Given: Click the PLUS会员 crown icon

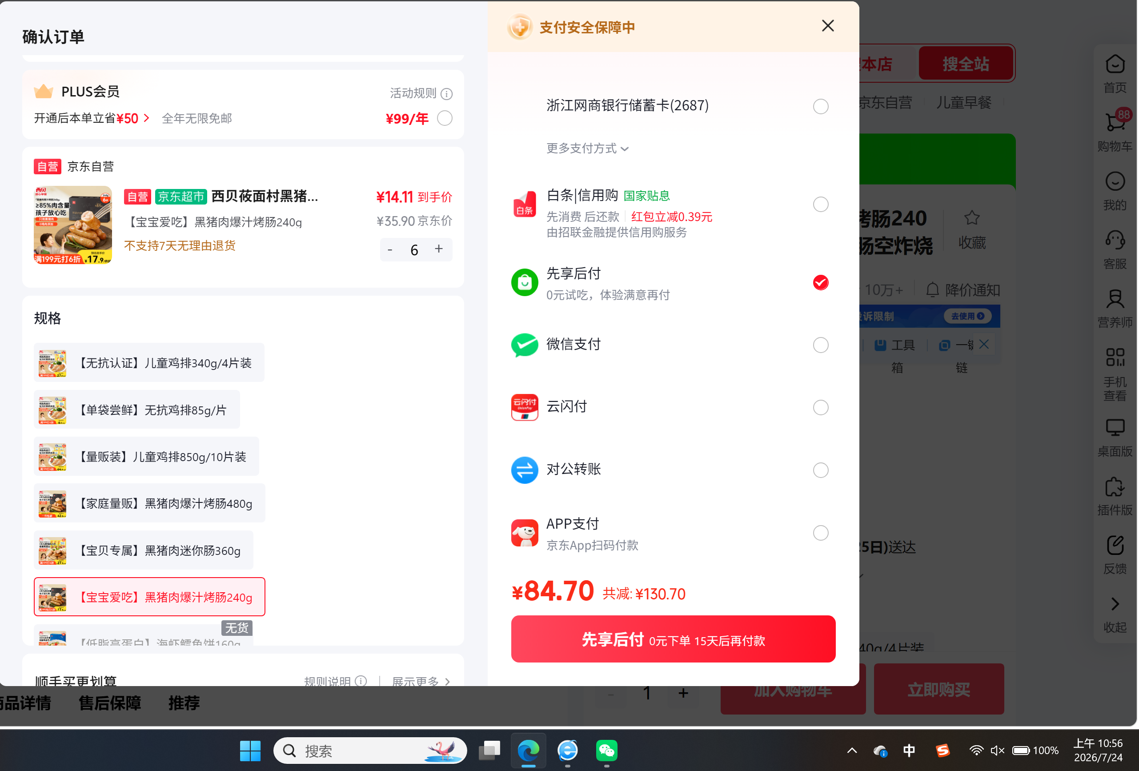Looking at the screenshot, I should tap(44, 91).
